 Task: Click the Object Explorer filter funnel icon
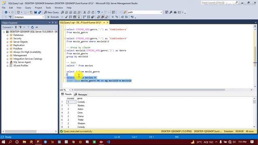click(28, 27)
